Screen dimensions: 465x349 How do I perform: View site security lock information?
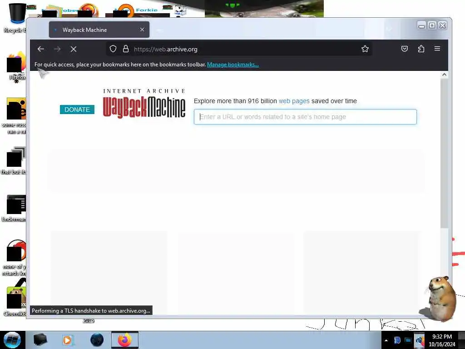coord(126,49)
